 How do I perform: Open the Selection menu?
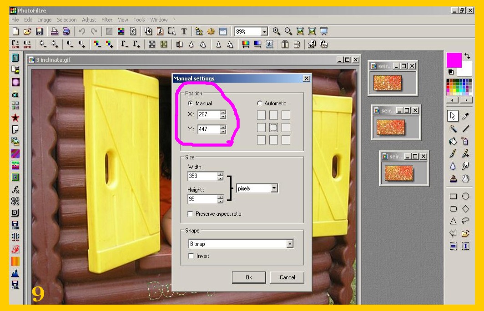(x=67, y=20)
